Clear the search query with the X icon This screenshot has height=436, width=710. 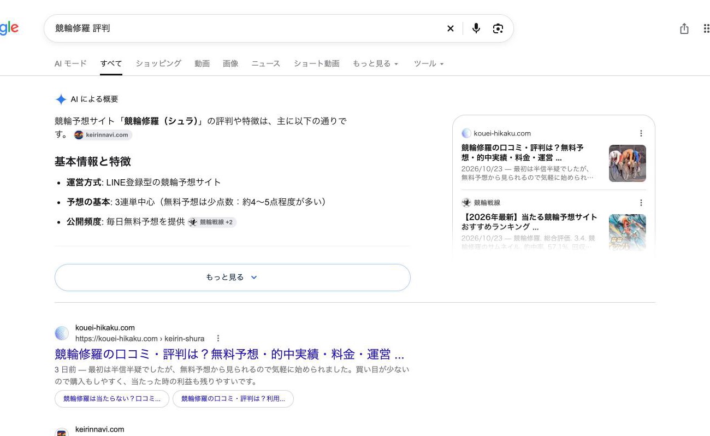(451, 28)
